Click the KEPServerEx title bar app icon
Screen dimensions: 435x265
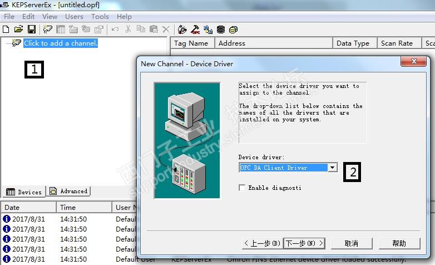pyautogui.click(x=4, y=4)
